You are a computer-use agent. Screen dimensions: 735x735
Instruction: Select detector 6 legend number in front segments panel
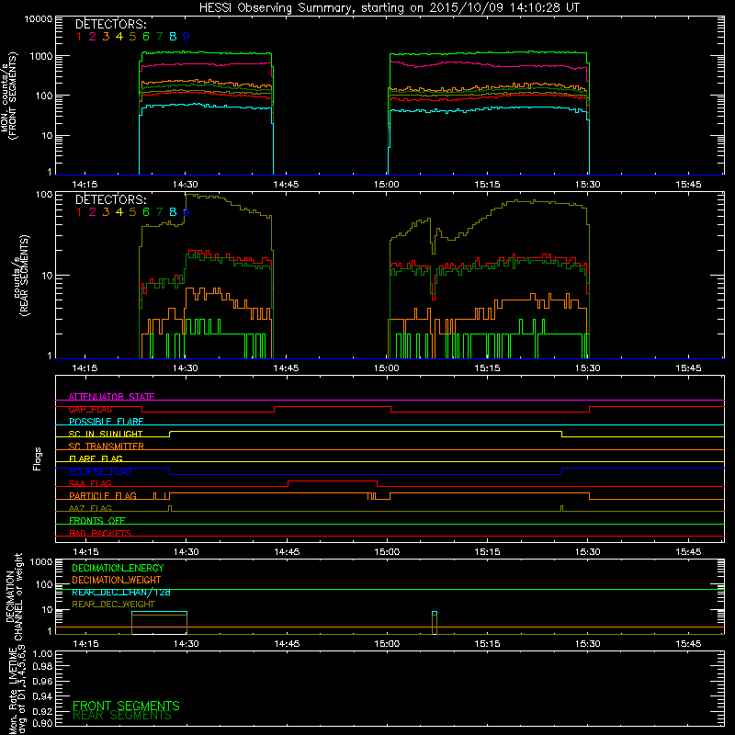[146, 37]
